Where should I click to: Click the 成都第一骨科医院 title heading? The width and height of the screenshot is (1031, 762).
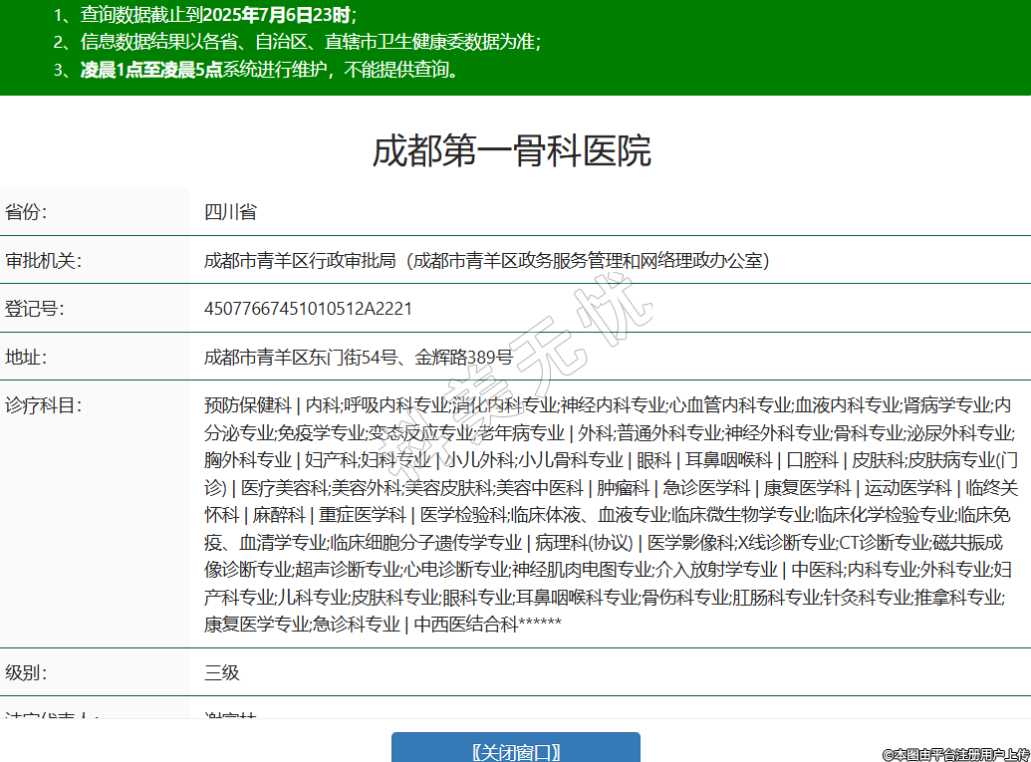click(511, 151)
